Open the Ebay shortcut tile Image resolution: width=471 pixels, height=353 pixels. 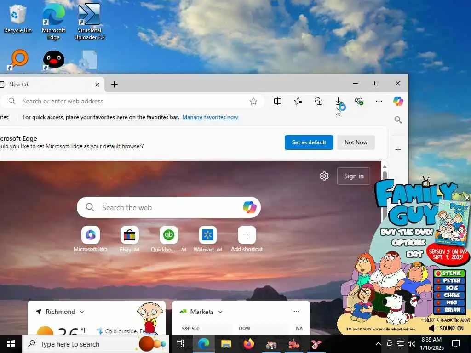coord(129,239)
